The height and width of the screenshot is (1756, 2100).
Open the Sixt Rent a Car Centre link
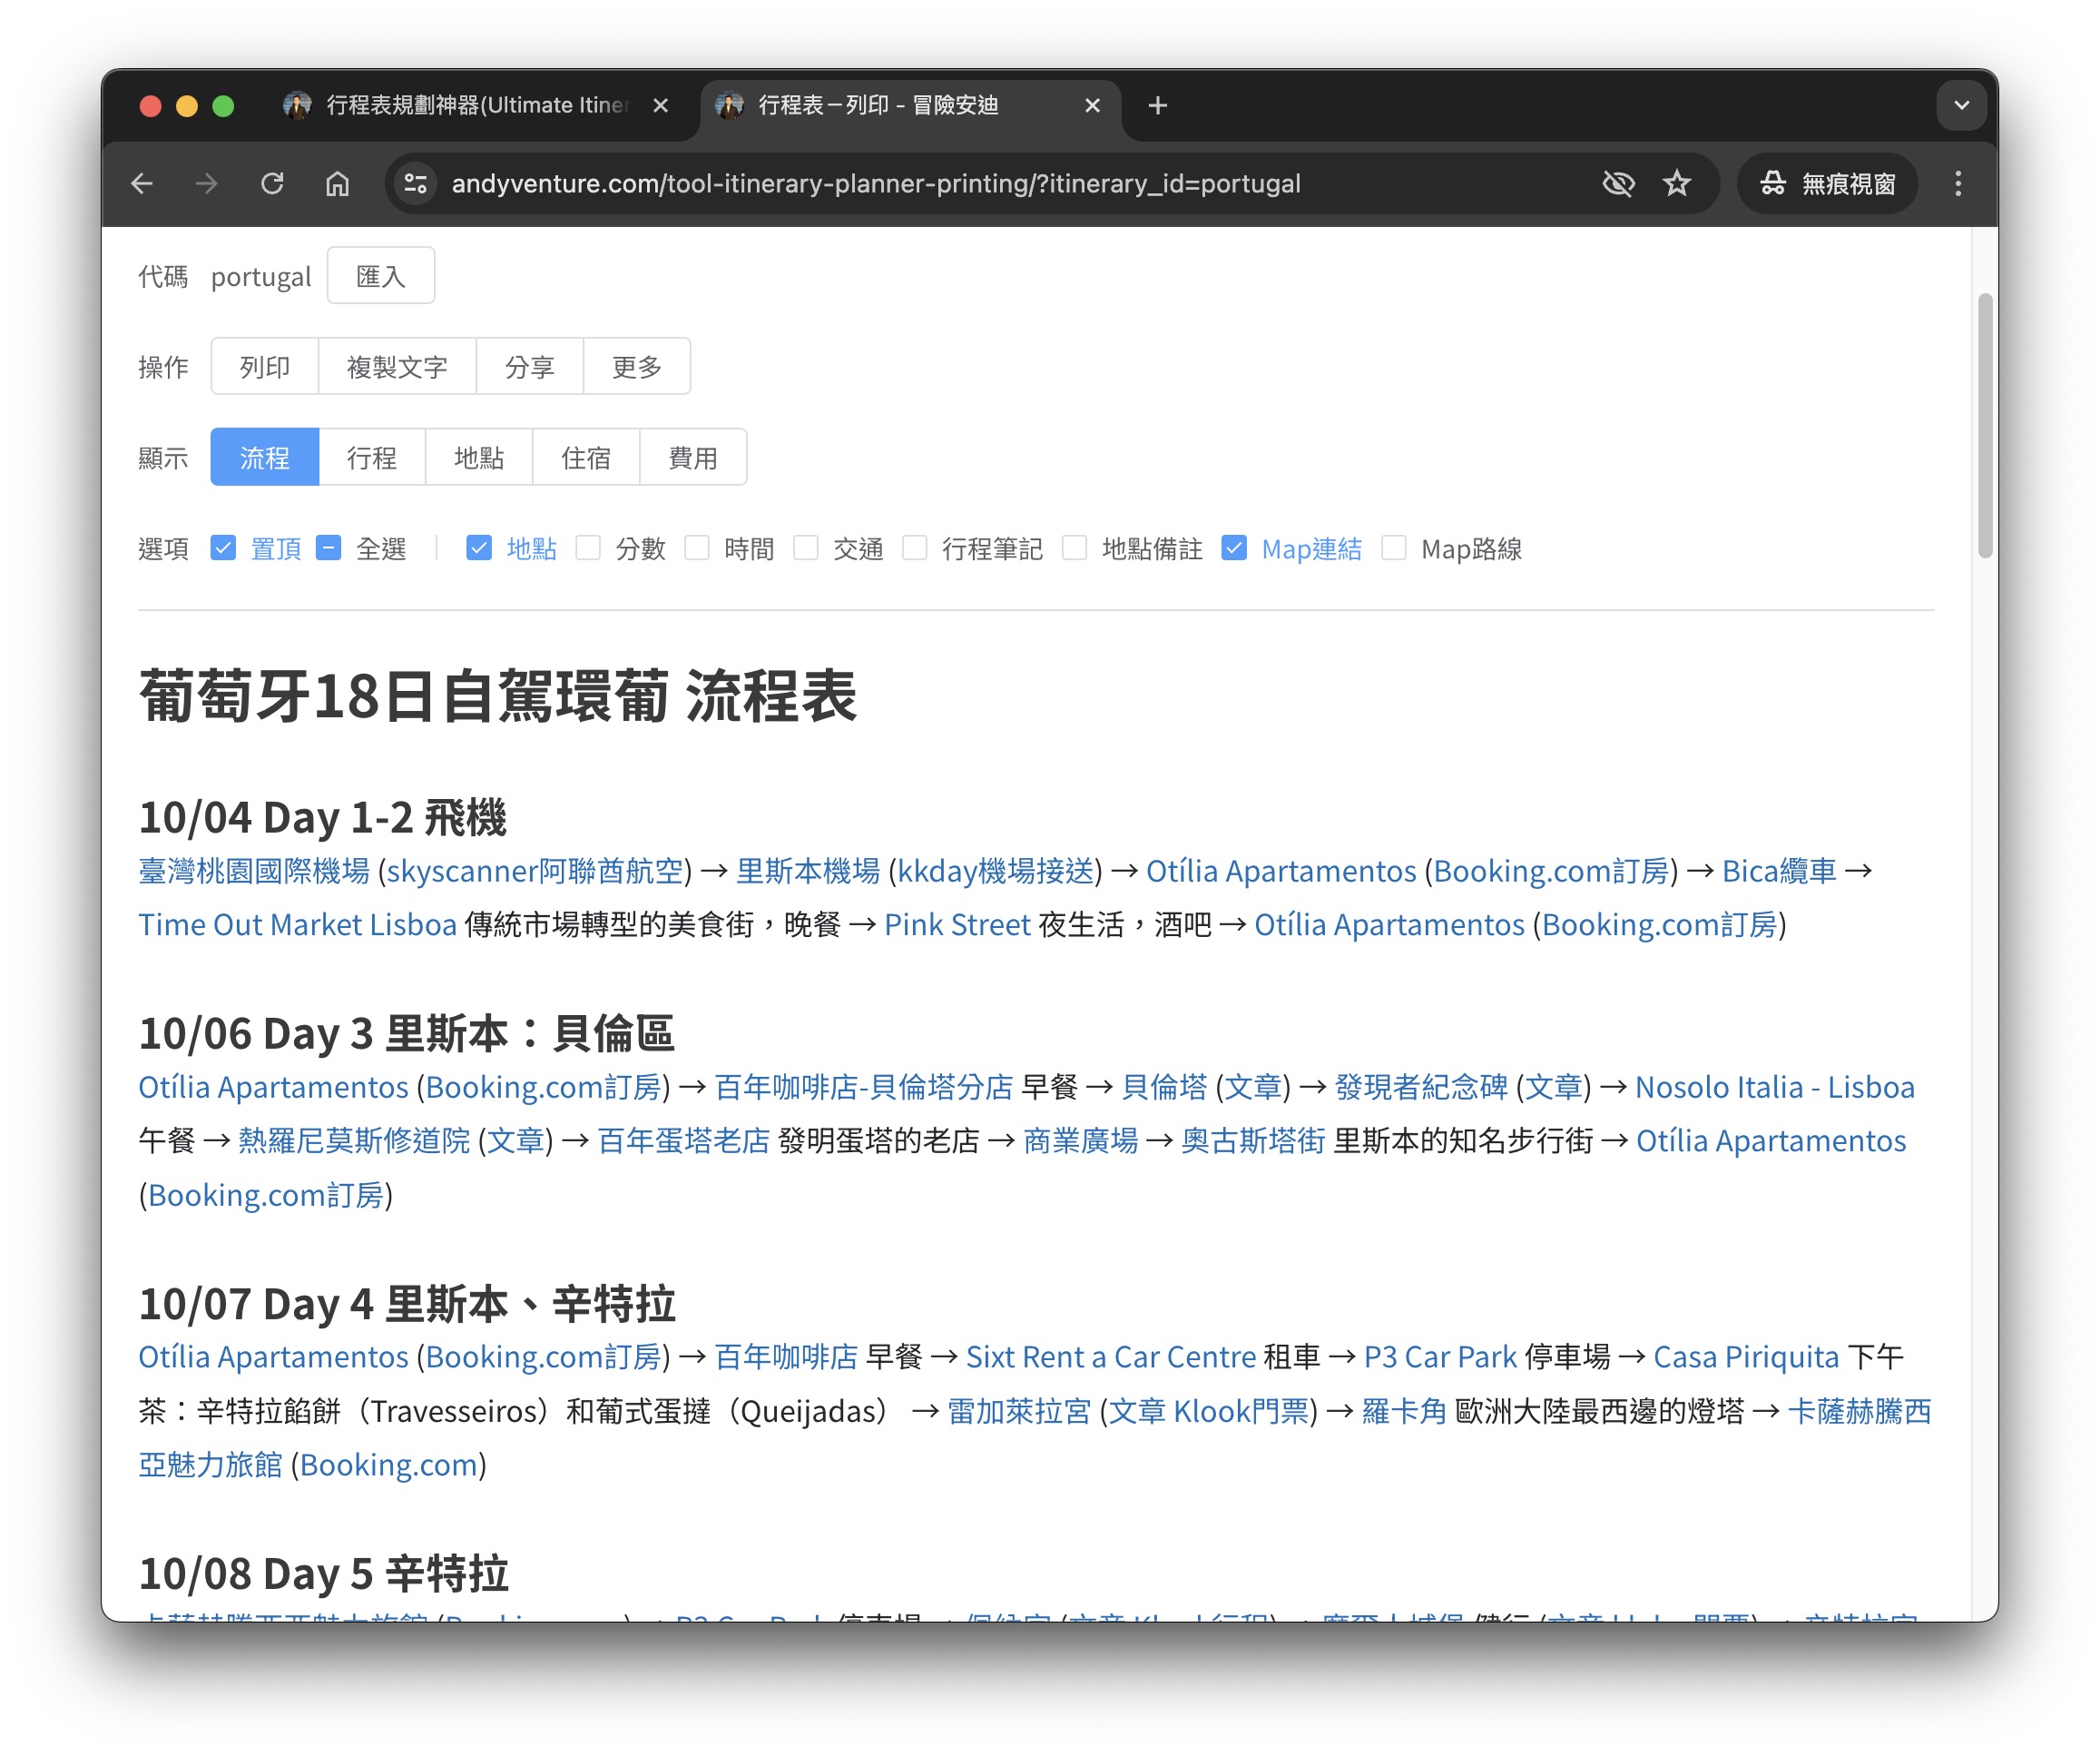(1111, 1357)
